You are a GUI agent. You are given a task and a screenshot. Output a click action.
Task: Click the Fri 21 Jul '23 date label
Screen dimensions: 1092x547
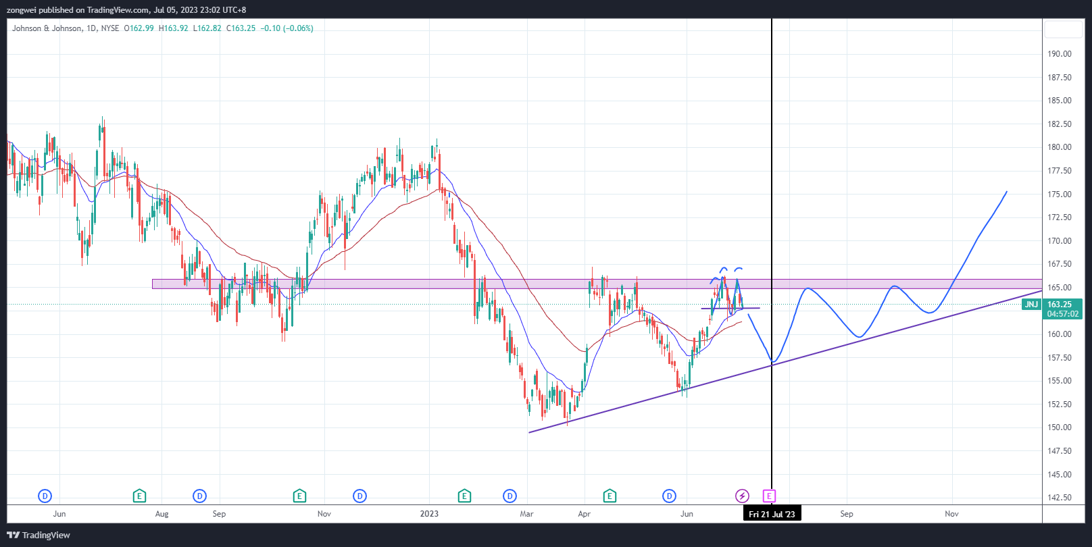[772, 514]
